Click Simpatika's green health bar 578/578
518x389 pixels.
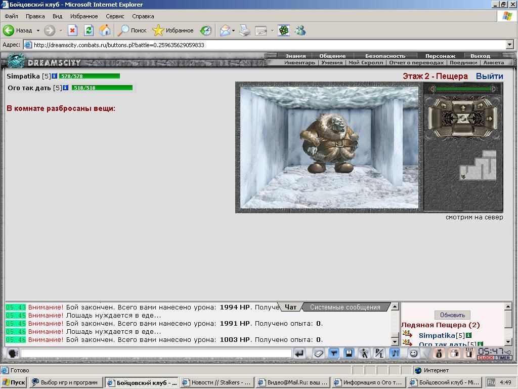[89, 76]
